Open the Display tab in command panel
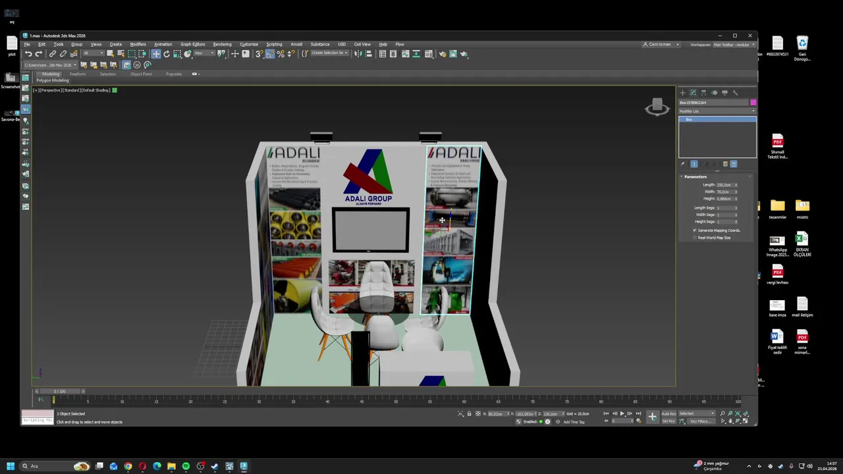Viewport: 843px width, 474px height. click(724, 93)
